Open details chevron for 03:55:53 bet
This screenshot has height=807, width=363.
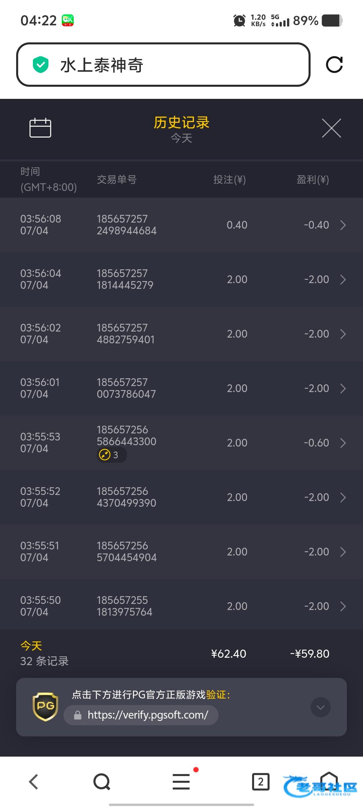click(342, 443)
